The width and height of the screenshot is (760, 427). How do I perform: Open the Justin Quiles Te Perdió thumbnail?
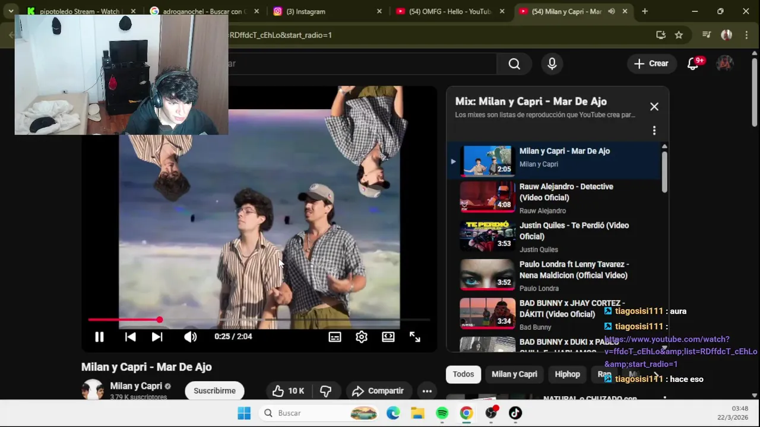(487, 236)
